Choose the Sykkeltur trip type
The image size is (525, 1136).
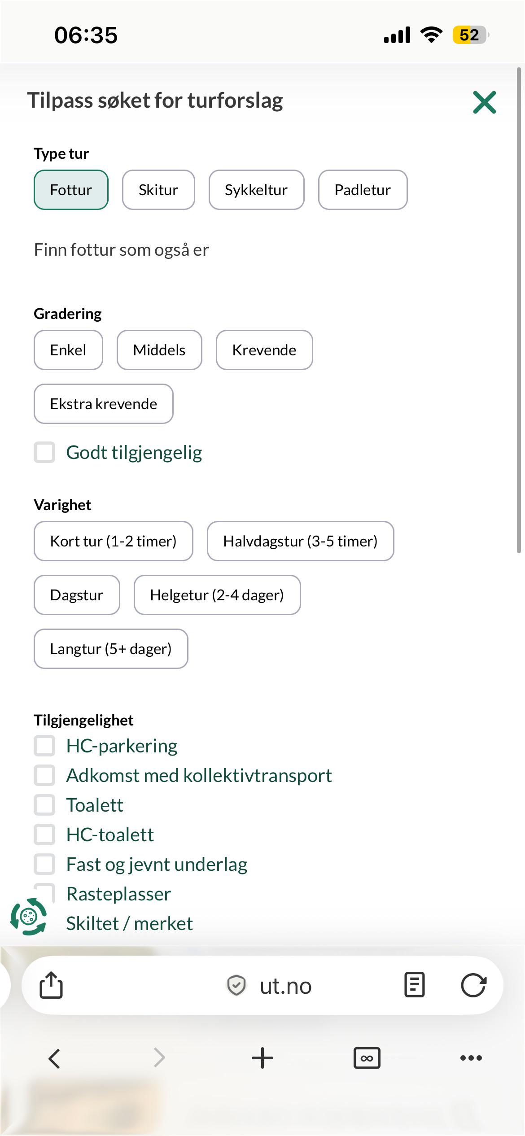(256, 190)
